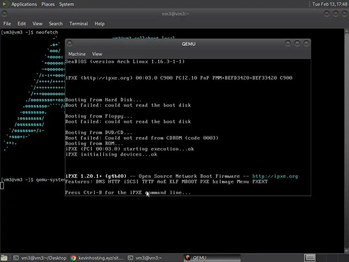
Task: Click the terminal cursor block below the prompt
Action: 2,185
